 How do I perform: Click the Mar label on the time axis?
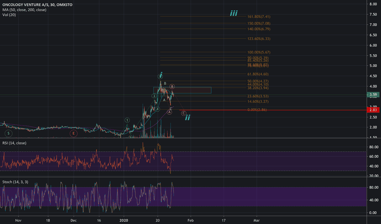click(256, 220)
